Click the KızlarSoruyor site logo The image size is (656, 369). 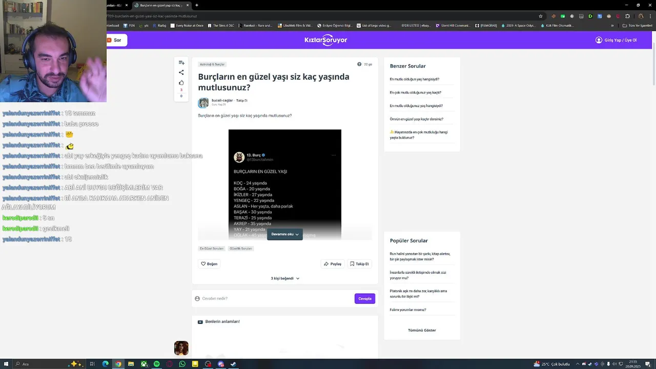[326, 40]
